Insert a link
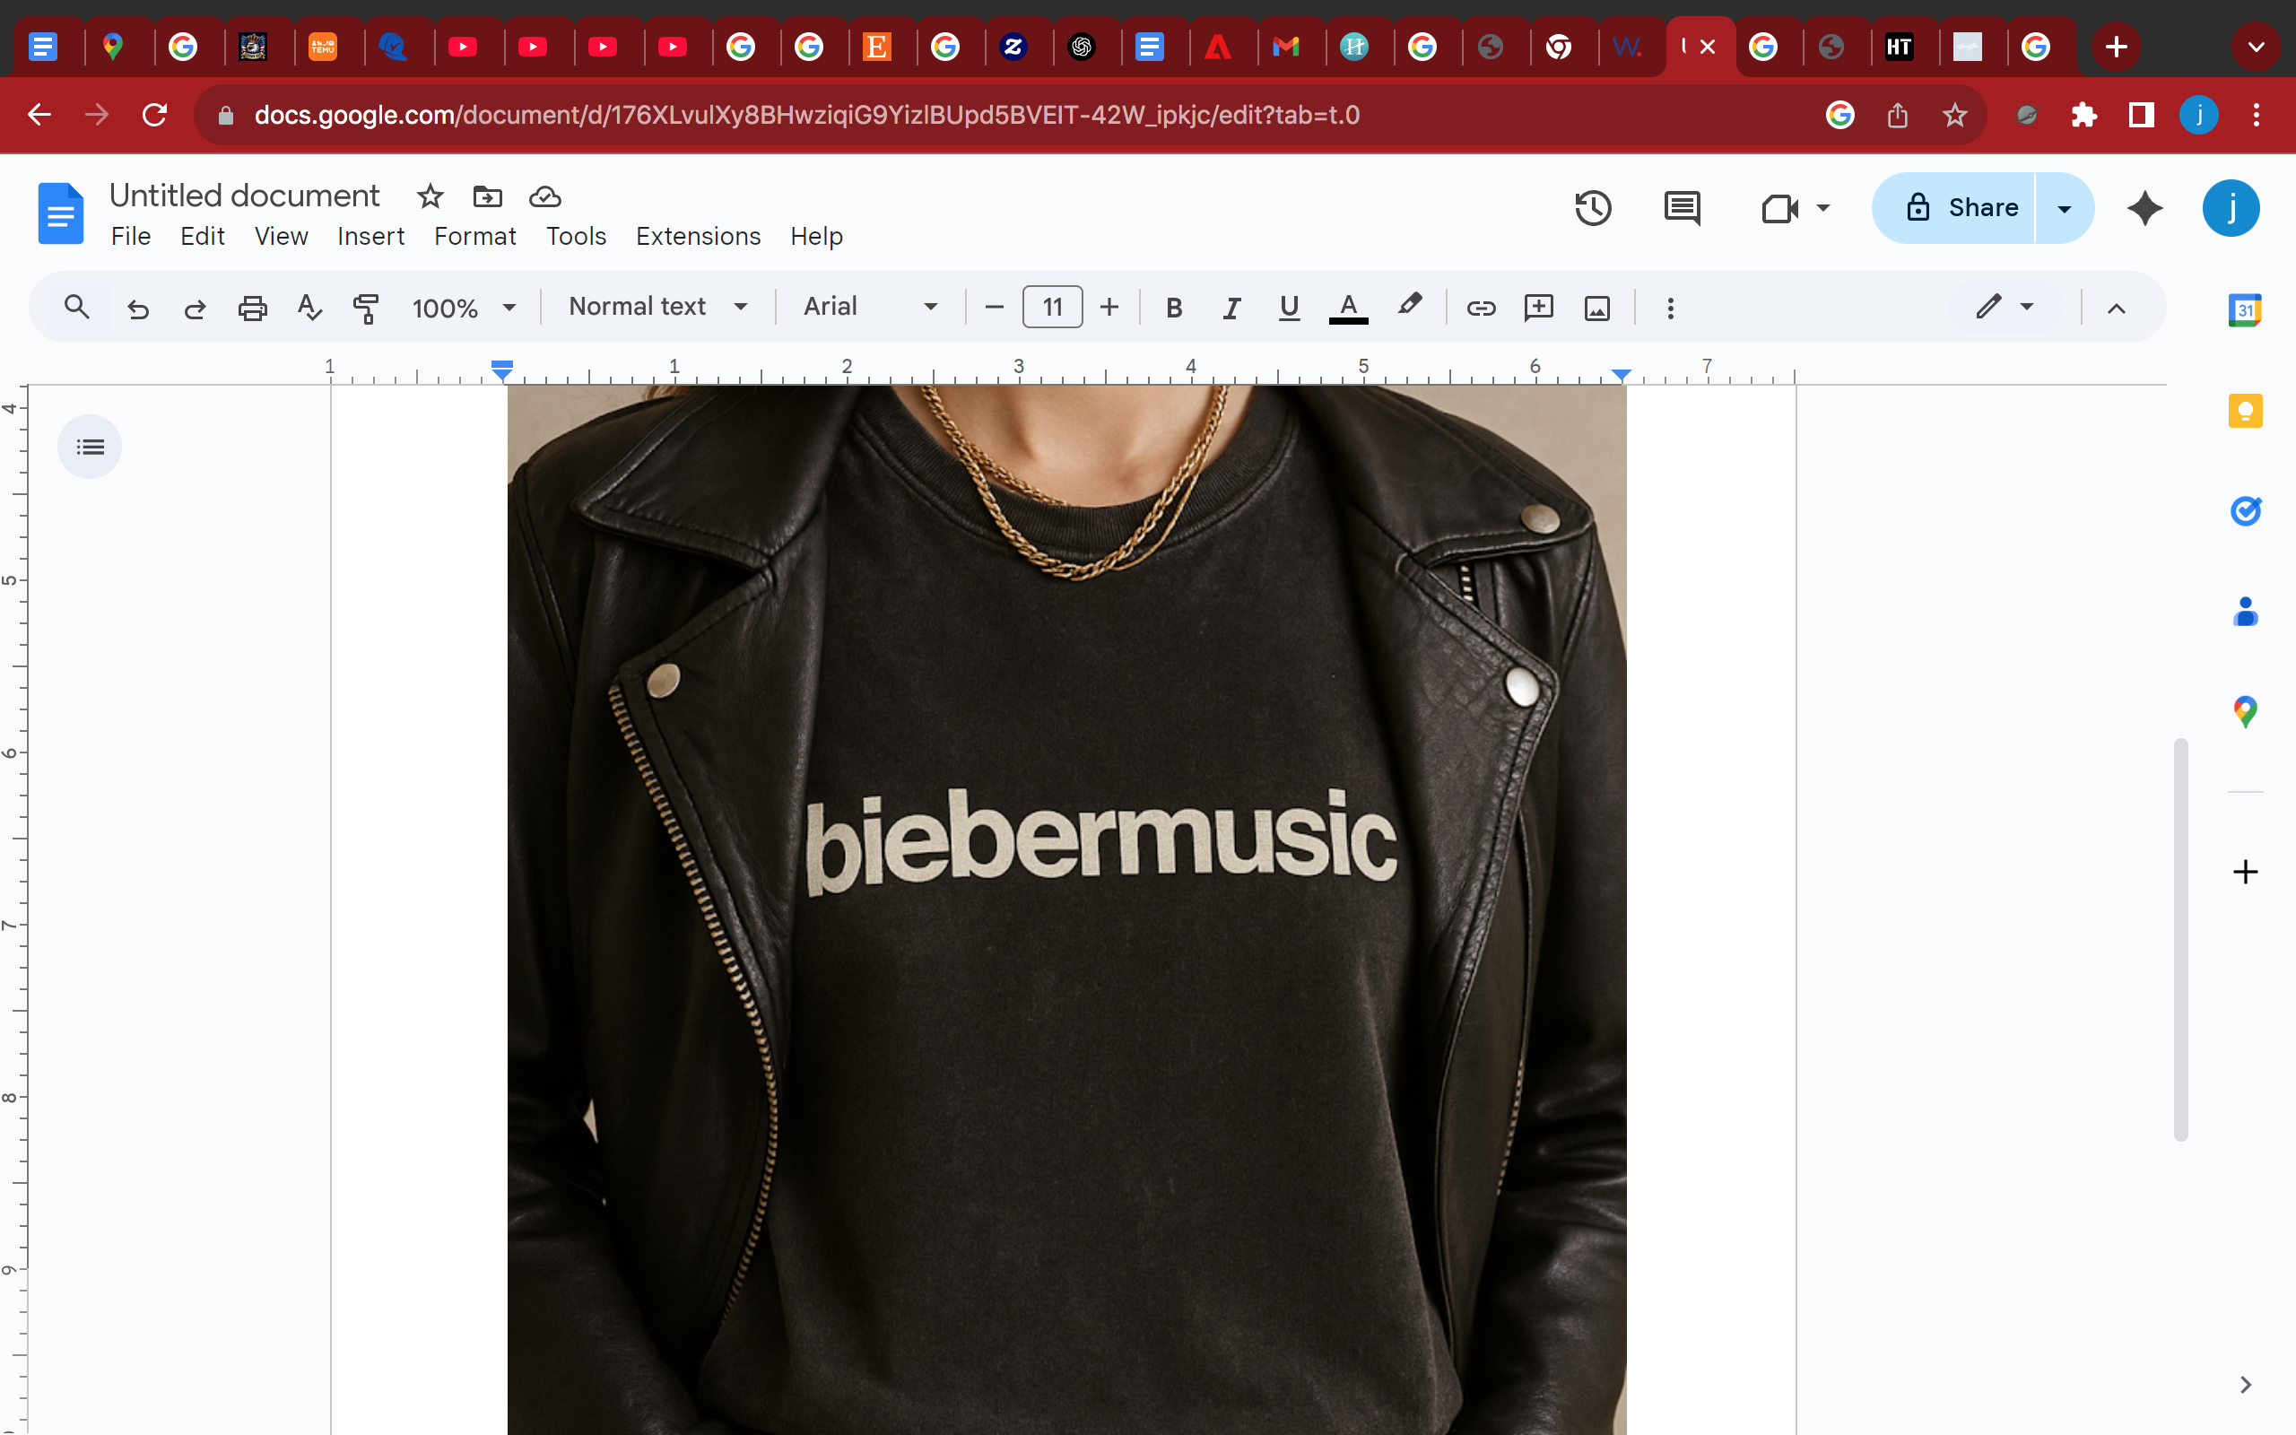The image size is (2296, 1435). pyautogui.click(x=1481, y=308)
